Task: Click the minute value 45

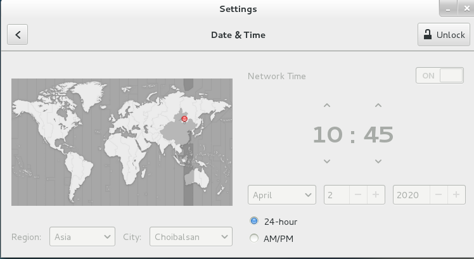Action: click(378, 135)
